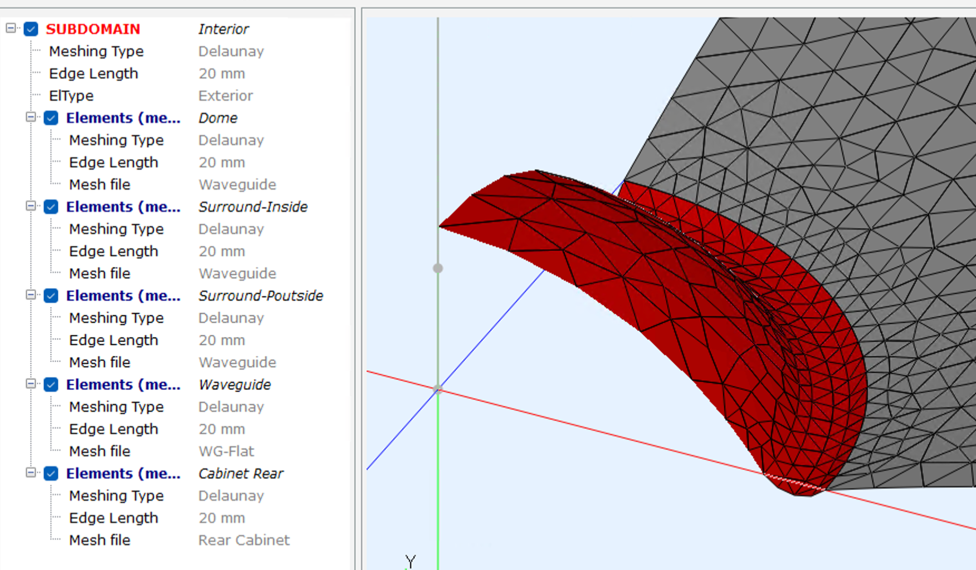Click the WG-Flat mesh file value
976x570 pixels.
[x=226, y=451]
